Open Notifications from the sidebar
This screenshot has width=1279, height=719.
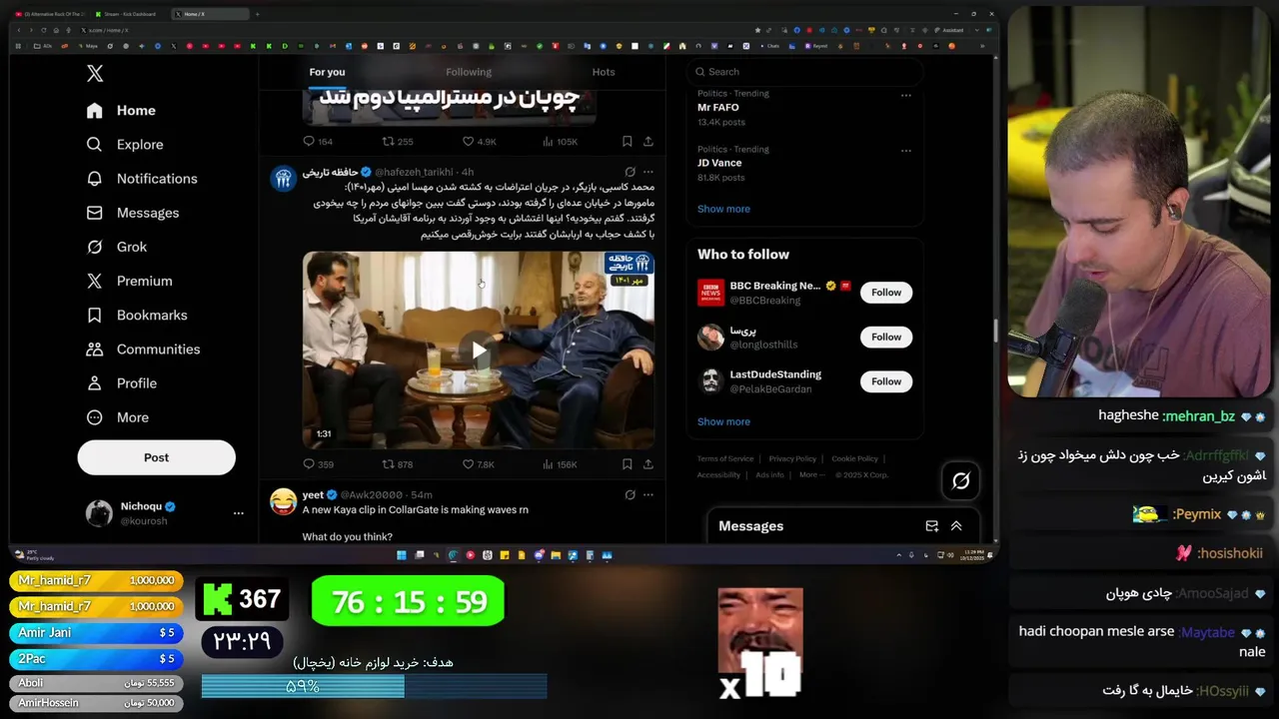[143, 179]
